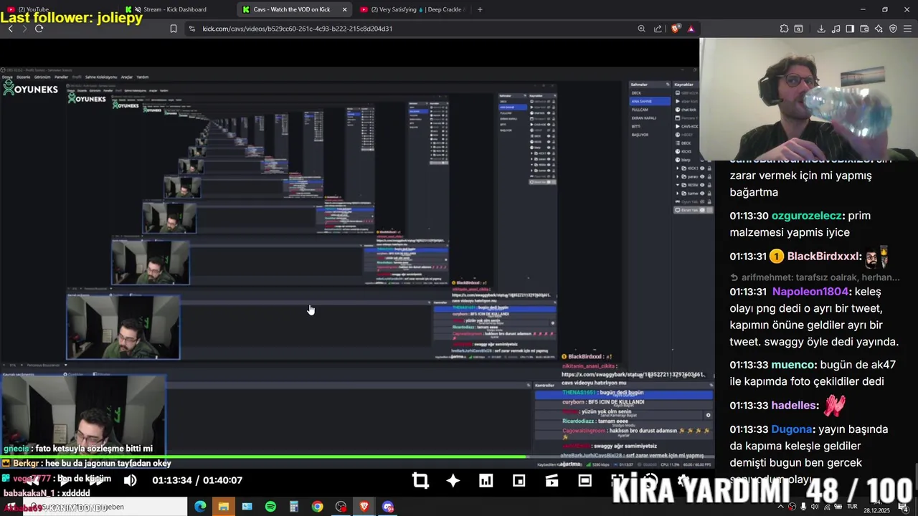Open the Brave Wallet icon
This screenshot has width=918, height=516.
(864, 29)
